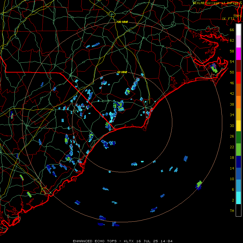Click the light pink 62 kft legend swatch
This screenshot has width=243, height=243.
(x=238, y=41)
